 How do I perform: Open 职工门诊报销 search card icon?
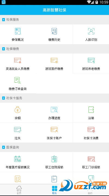(91, 159)
